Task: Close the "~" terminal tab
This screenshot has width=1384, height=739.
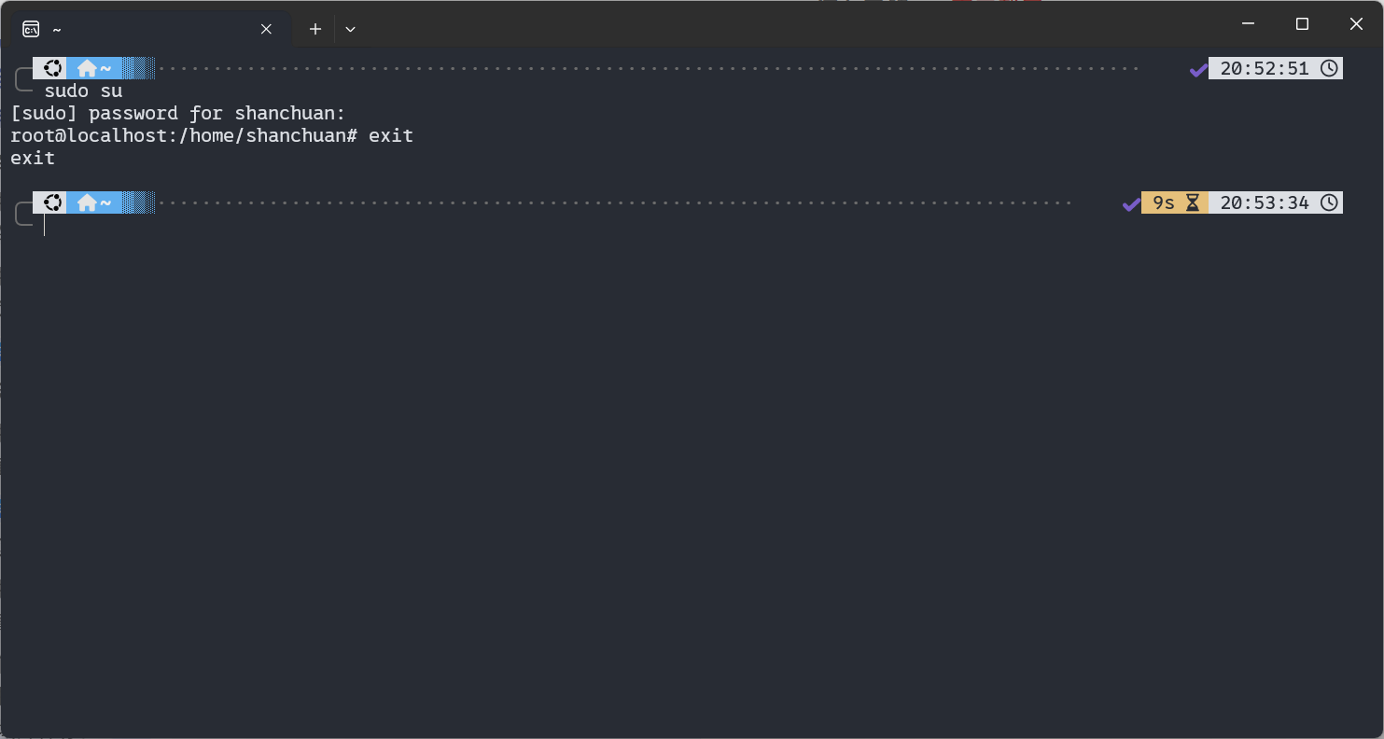Action: tap(266, 29)
